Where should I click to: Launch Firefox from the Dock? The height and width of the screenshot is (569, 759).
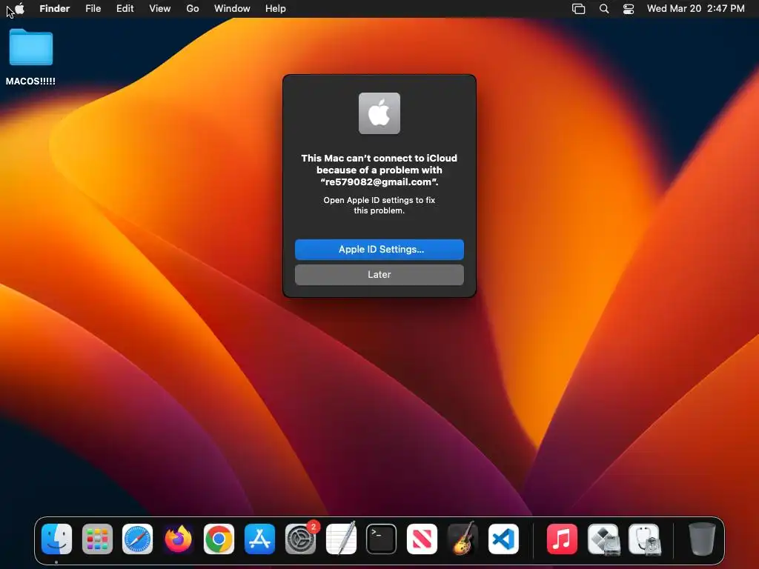click(178, 539)
